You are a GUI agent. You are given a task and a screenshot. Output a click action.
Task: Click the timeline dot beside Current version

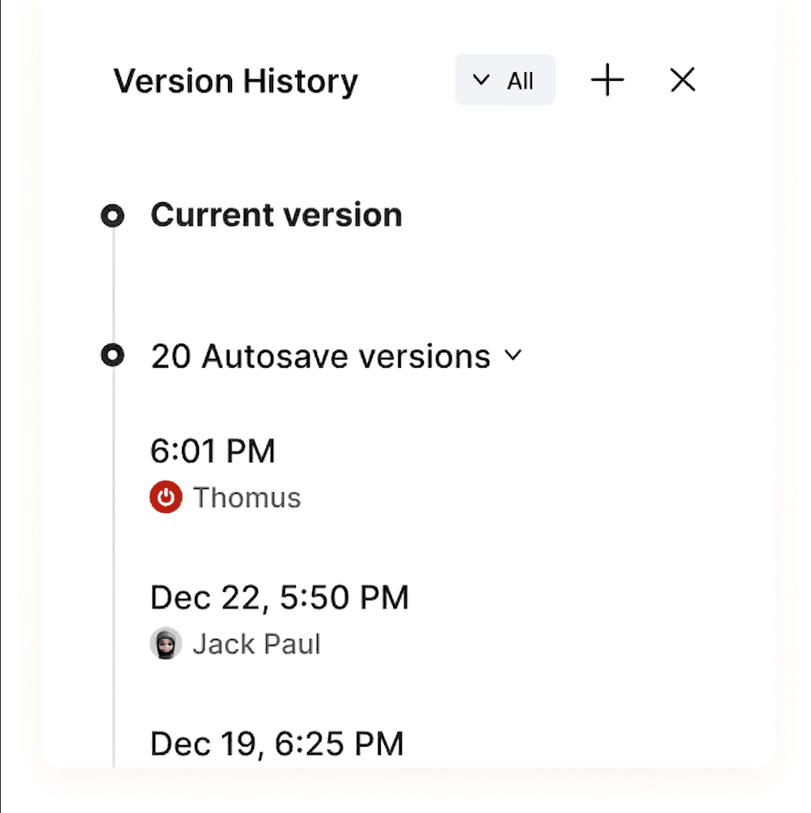pyautogui.click(x=112, y=215)
